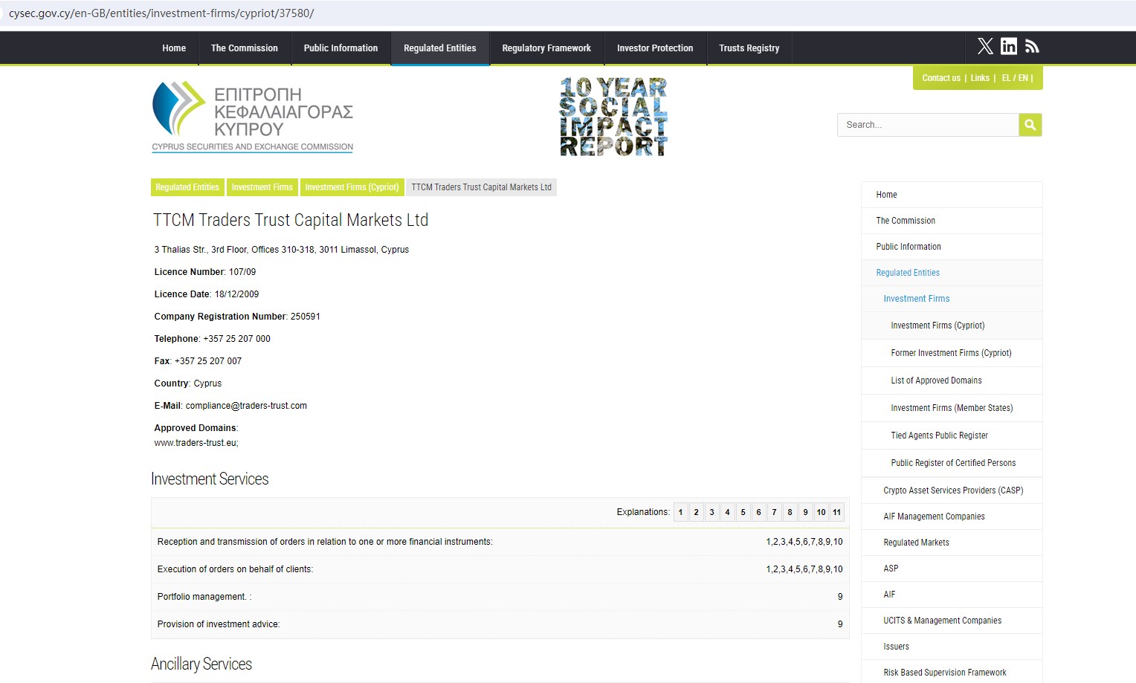Click inside the Search text field
Image resolution: width=1136 pixels, height=683 pixels.
[928, 125]
